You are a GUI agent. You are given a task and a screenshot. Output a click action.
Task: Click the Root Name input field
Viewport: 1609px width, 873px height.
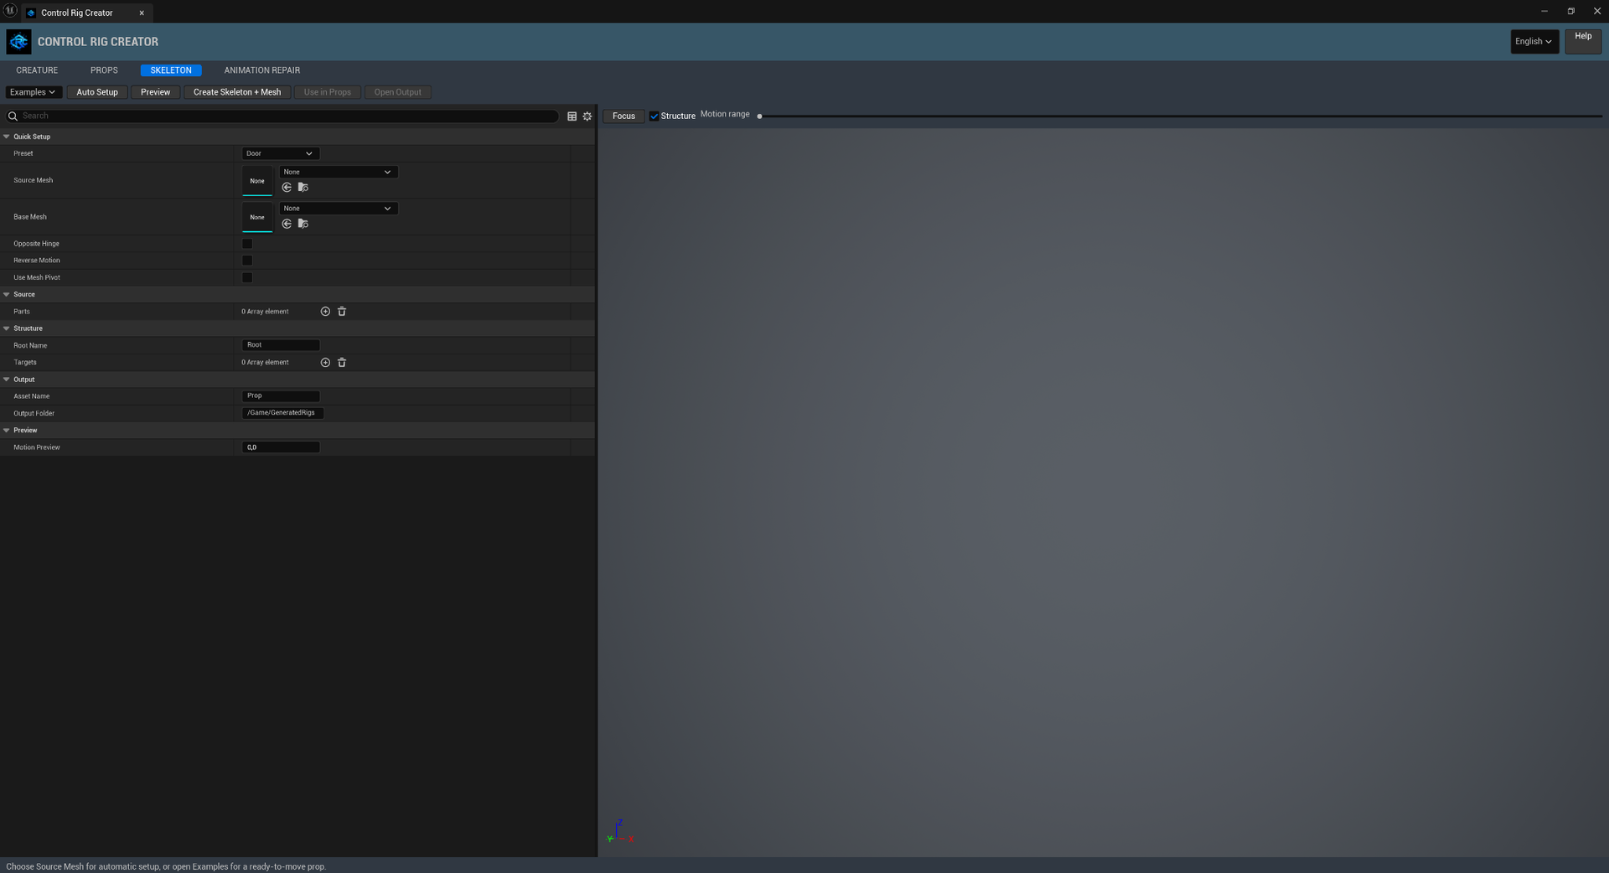[x=281, y=345]
